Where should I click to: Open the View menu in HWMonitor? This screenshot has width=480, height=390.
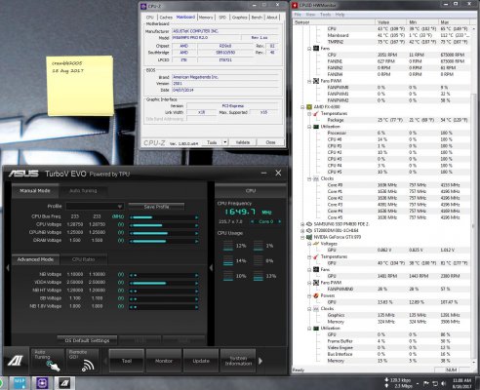coord(310,15)
